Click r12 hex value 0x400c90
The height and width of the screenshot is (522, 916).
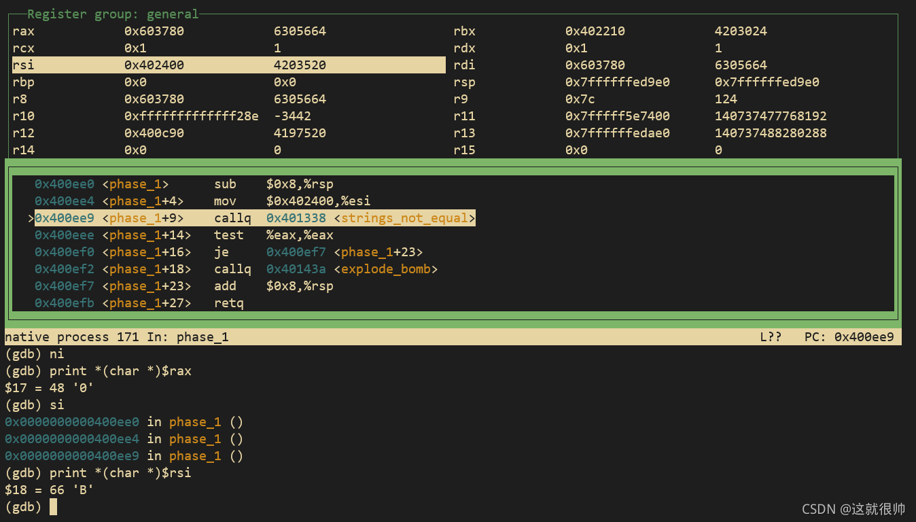click(154, 133)
